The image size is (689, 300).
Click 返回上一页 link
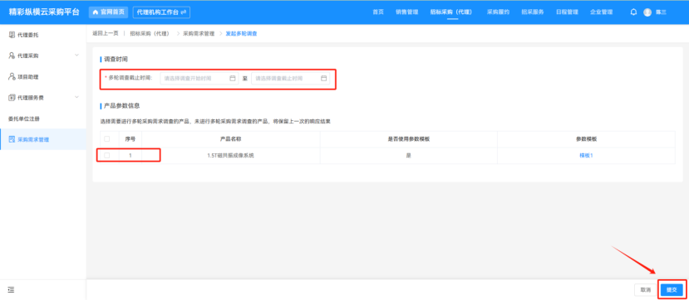[x=106, y=33]
